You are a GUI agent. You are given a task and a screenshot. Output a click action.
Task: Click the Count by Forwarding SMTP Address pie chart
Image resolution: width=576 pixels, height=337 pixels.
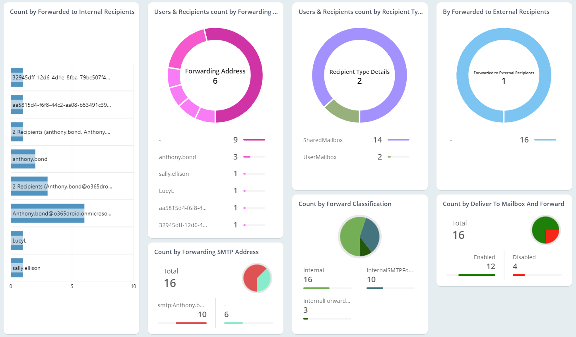click(257, 278)
